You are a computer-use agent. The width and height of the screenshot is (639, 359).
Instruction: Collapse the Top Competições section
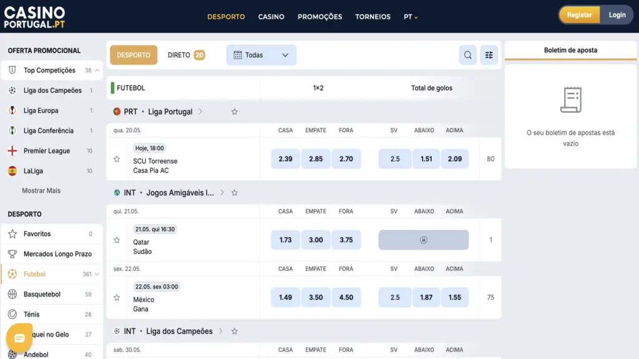(x=97, y=70)
